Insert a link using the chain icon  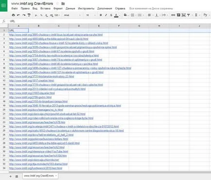pos(173,15)
